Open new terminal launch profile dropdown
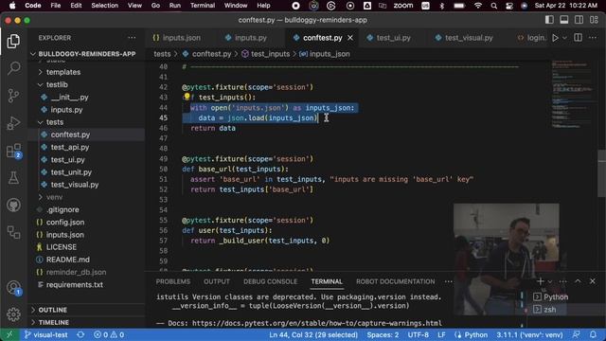Viewport: 606px width, 341px height. (x=550, y=281)
